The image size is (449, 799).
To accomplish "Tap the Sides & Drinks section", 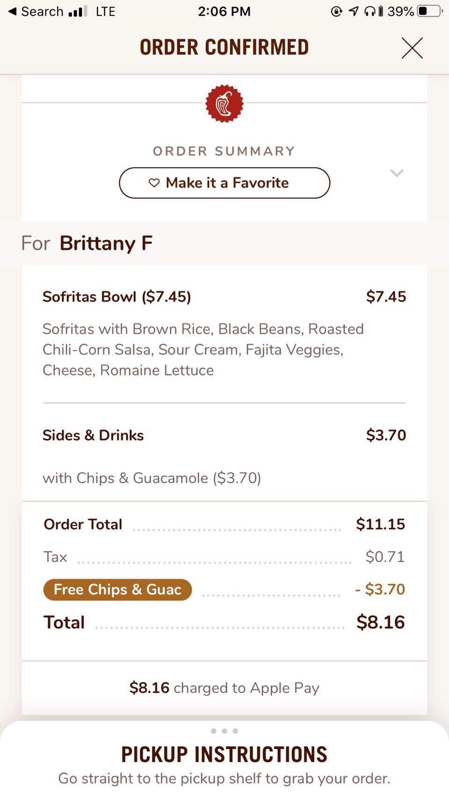I will (93, 435).
